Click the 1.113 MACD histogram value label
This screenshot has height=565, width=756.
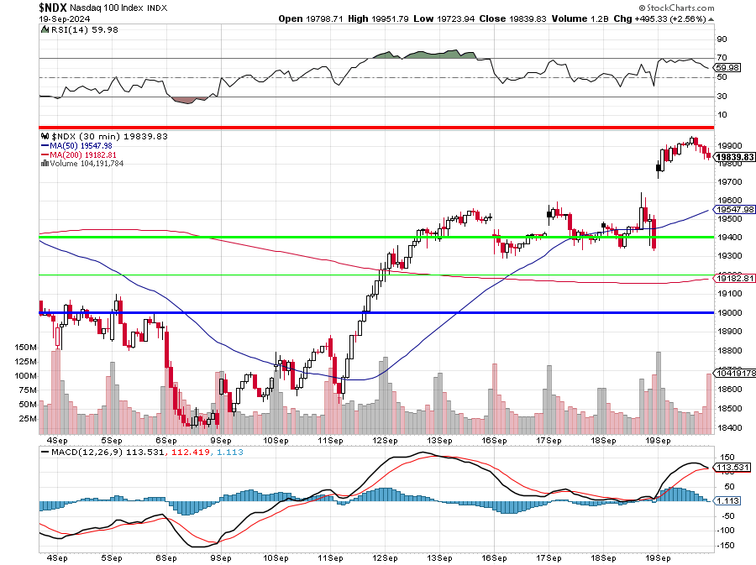point(729,500)
